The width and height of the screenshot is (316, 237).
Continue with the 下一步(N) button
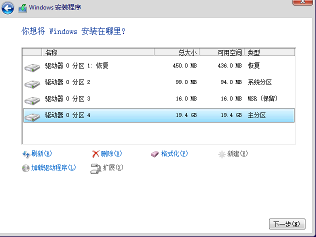287,224
